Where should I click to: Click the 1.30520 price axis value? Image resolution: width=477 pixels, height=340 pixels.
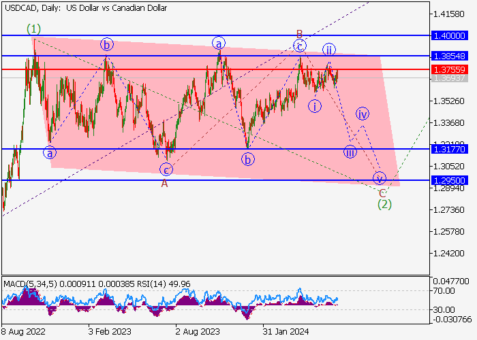[x=449, y=167]
